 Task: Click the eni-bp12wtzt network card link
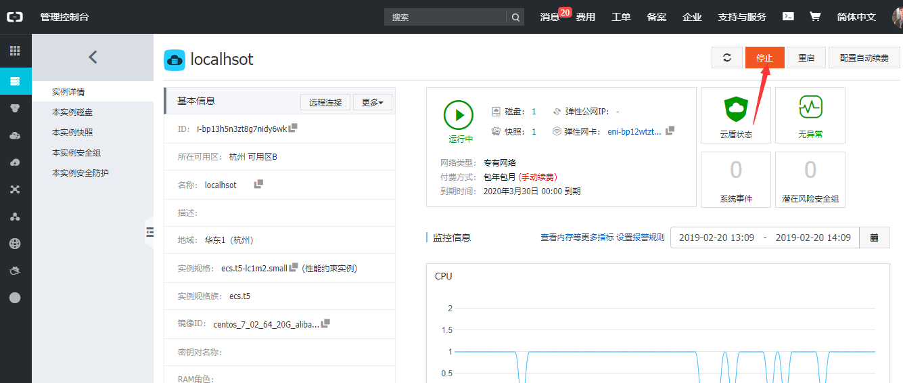634,131
